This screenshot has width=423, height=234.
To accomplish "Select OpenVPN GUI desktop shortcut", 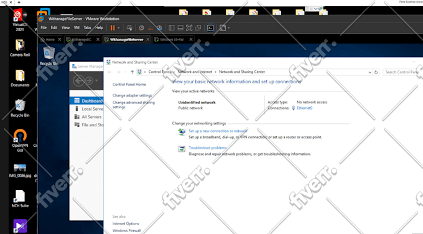I will 20,141.
